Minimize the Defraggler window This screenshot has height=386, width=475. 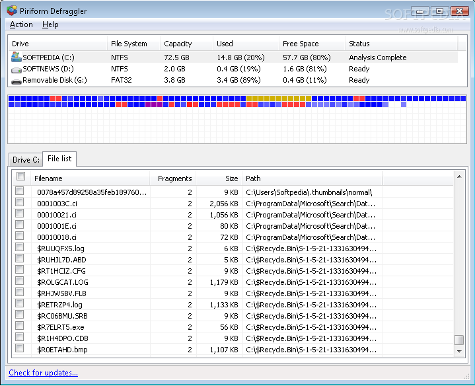pos(420,11)
